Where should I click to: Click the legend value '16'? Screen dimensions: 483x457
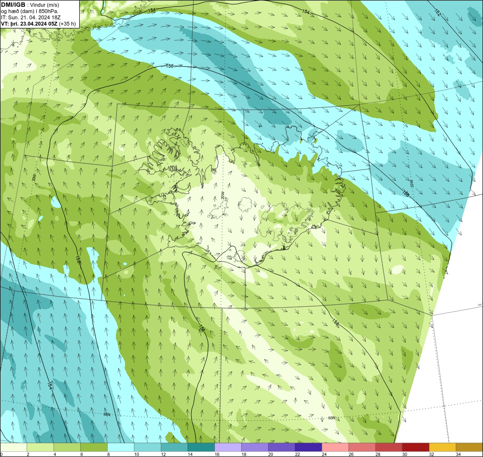[x=217, y=454]
